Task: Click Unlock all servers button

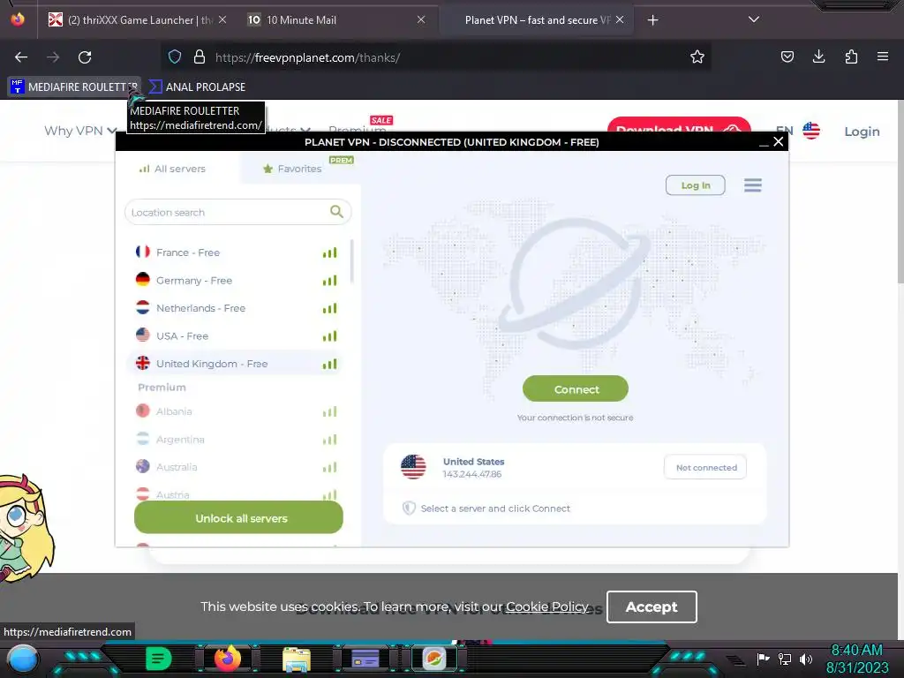Action: [238, 517]
